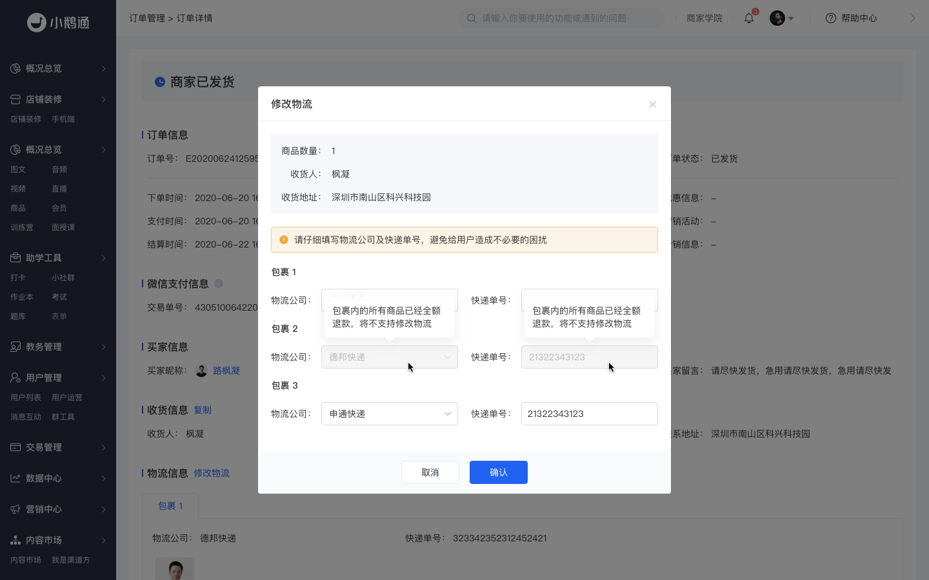
Task: Click the 数据中心 chart icon
Action: pyautogui.click(x=15, y=478)
